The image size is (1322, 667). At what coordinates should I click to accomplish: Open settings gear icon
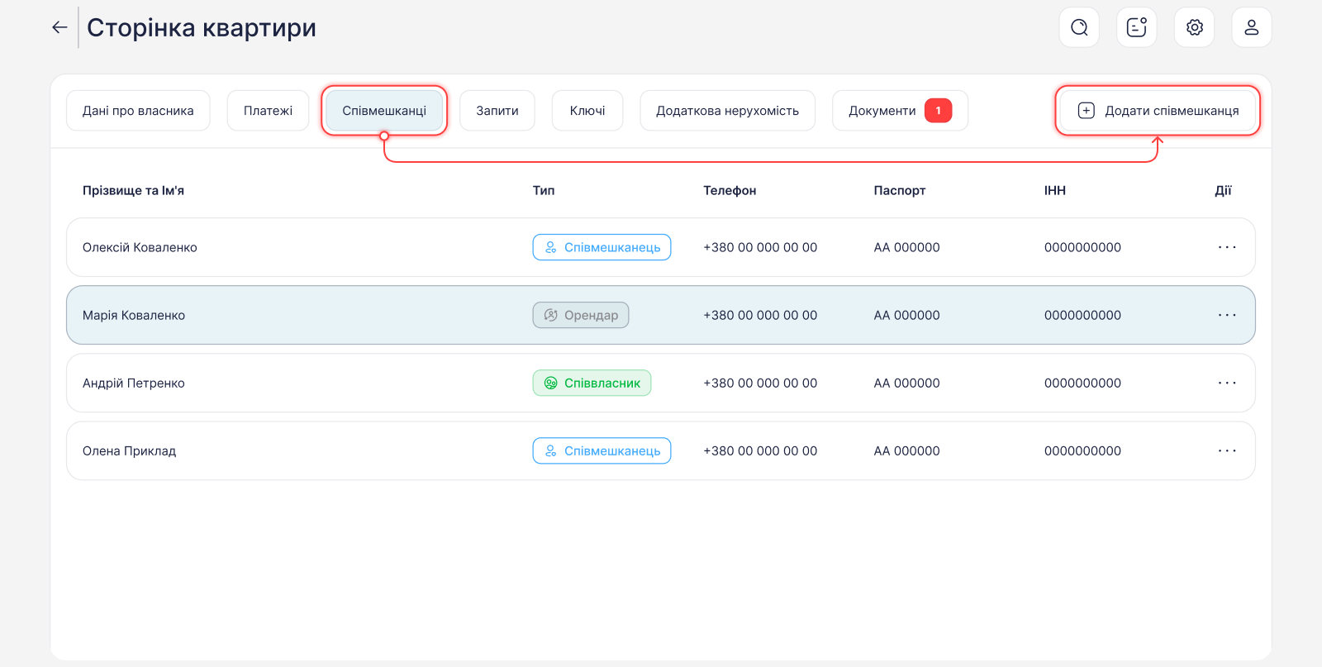coord(1195,27)
